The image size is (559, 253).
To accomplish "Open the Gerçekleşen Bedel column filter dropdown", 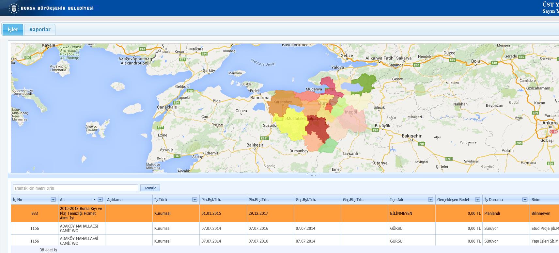I will click(x=477, y=199).
